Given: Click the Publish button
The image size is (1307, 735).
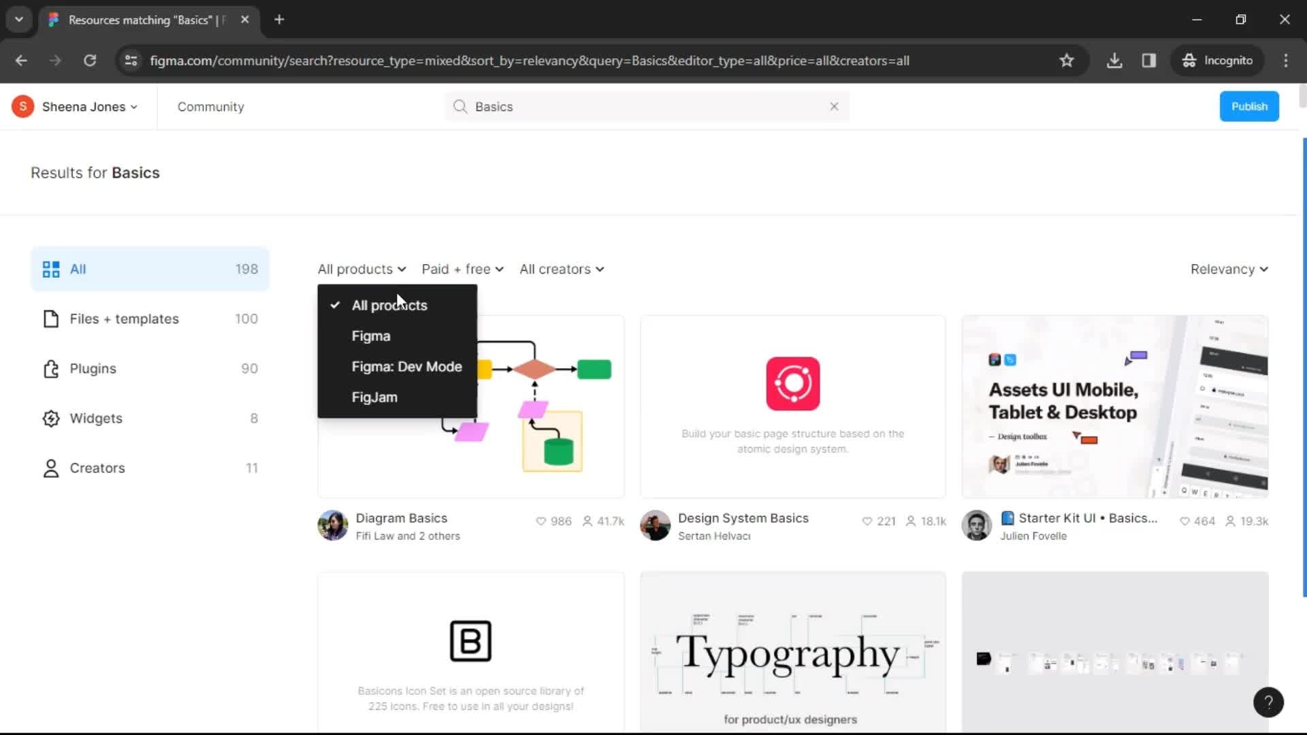Looking at the screenshot, I should [1249, 107].
